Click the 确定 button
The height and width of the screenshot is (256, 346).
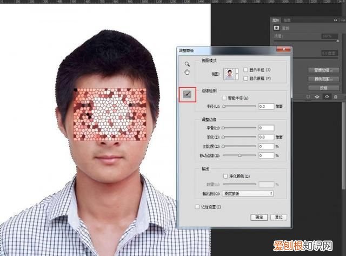(259, 217)
